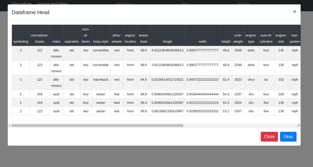Click the 2507 curb-weight cell
This screenshot has width=313, height=167.
[x=238, y=111]
